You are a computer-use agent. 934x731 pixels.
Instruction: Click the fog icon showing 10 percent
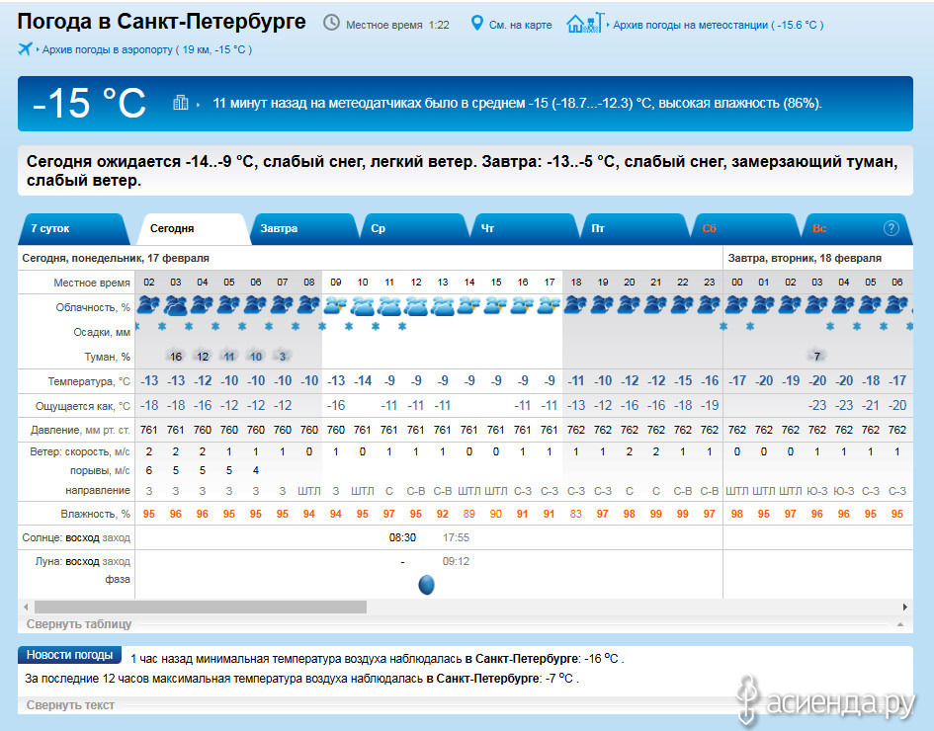coord(256,356)
